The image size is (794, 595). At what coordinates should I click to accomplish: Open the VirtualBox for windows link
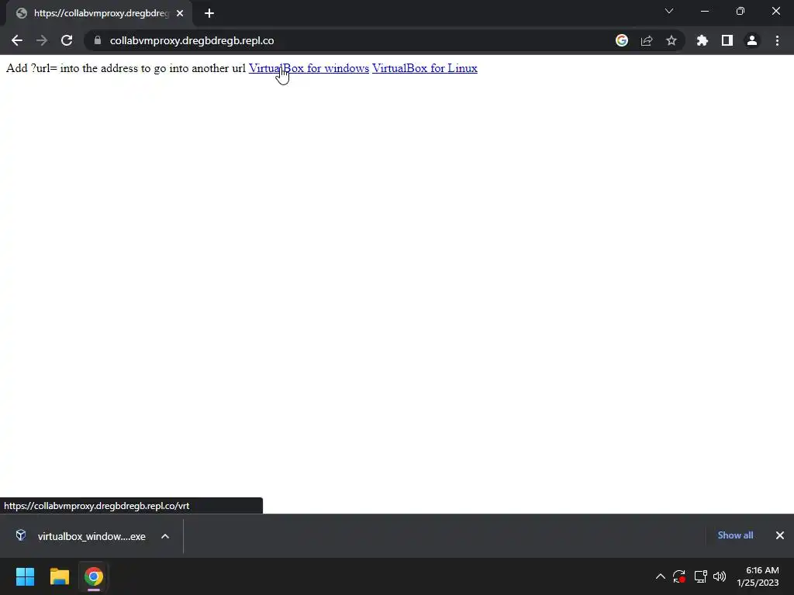click(x=309, y=68)
